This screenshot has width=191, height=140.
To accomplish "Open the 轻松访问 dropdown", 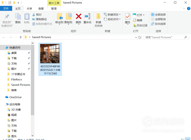I will 112,19.
